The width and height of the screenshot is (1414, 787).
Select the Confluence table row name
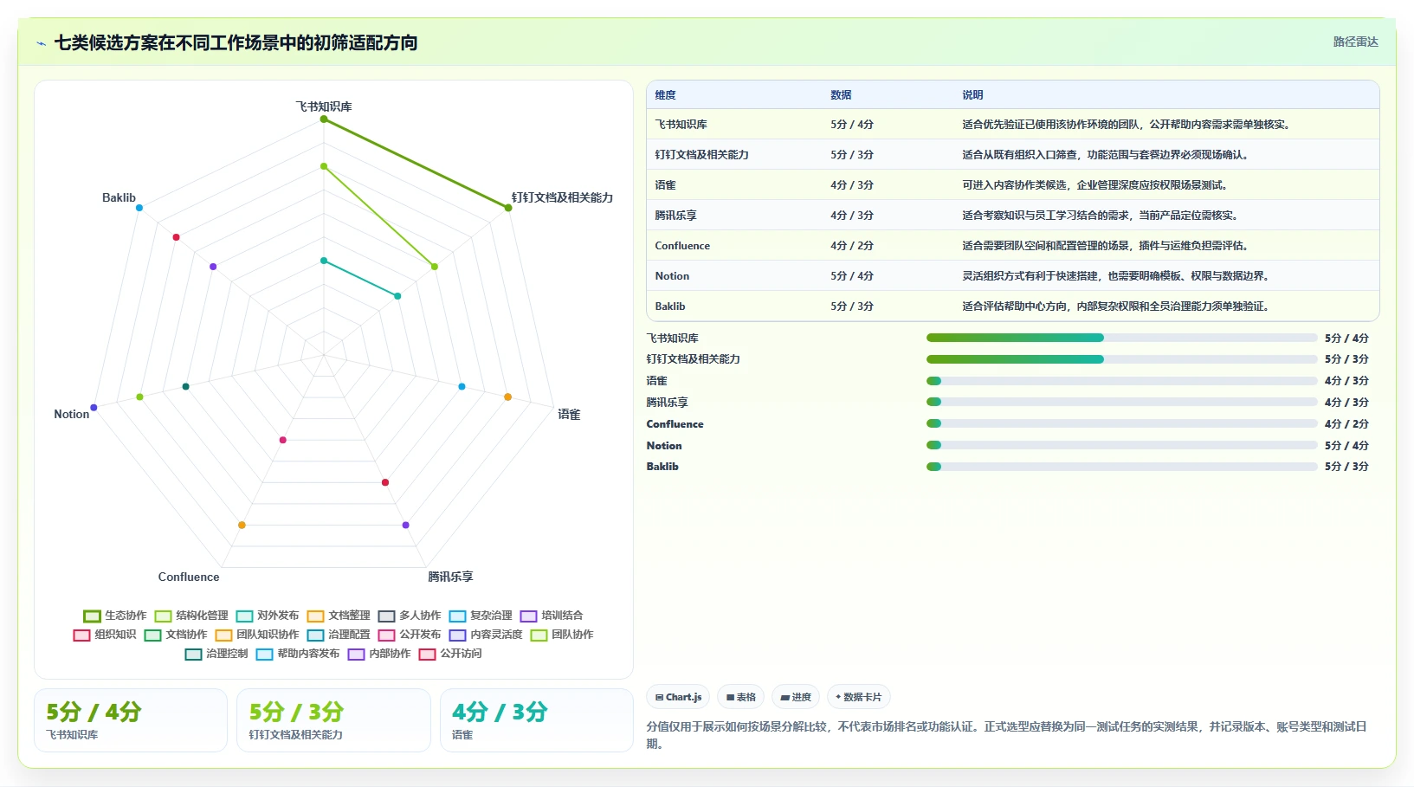pyautogui.click(x=682, y=246)
